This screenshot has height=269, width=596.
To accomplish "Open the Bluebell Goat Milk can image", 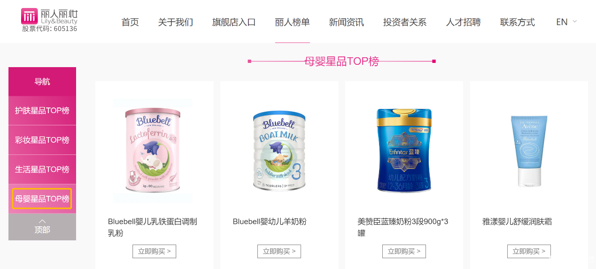I will click(279, 151).
